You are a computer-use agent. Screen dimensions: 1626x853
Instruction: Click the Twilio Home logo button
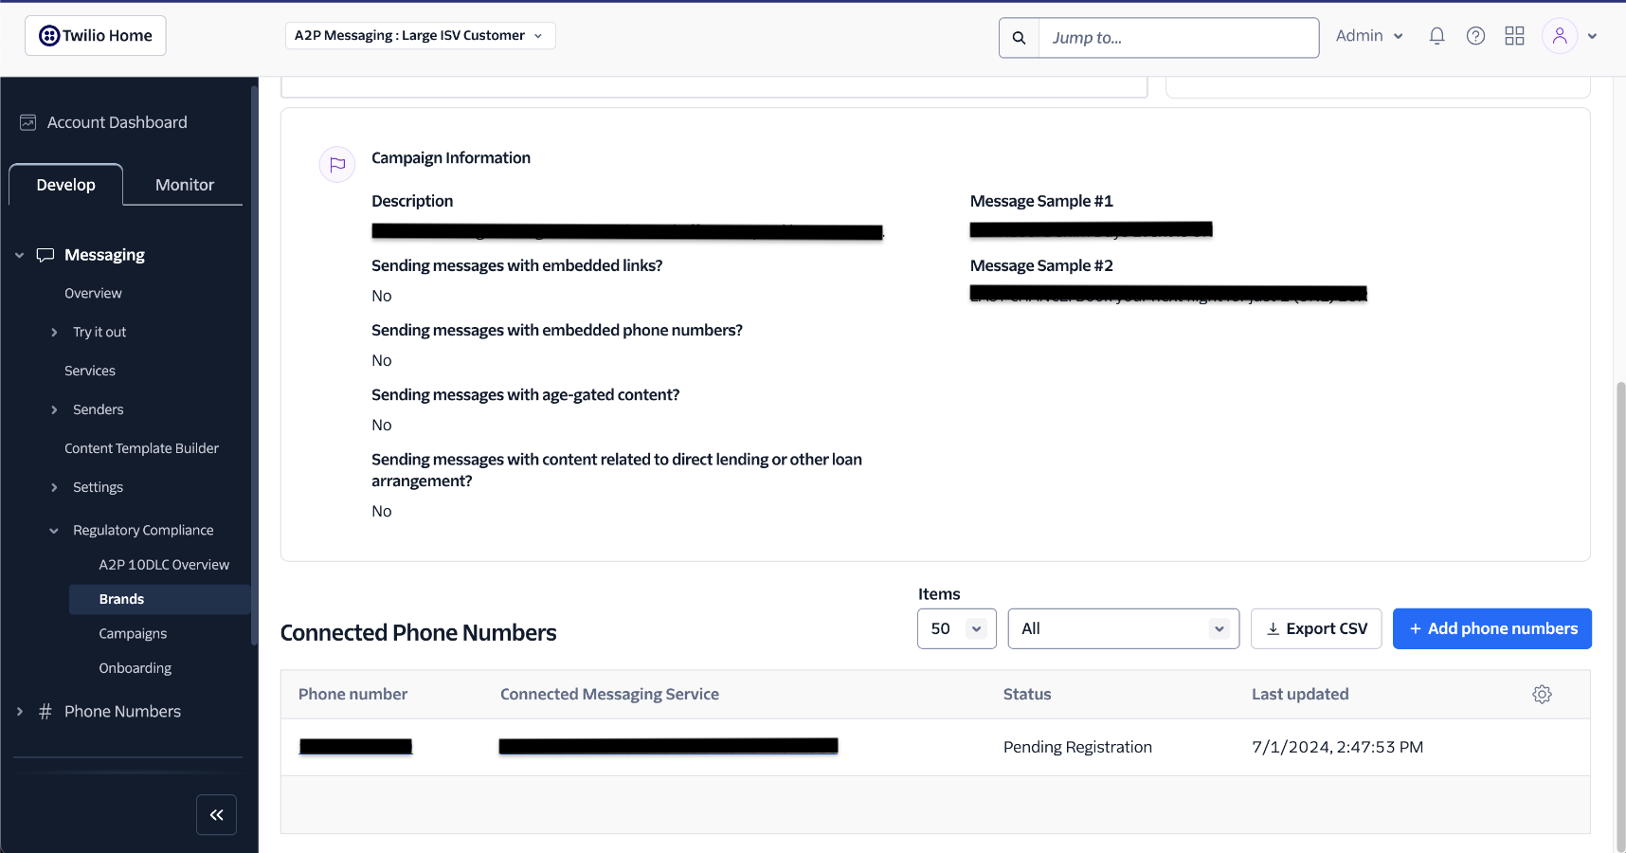[x=95, y=36]
